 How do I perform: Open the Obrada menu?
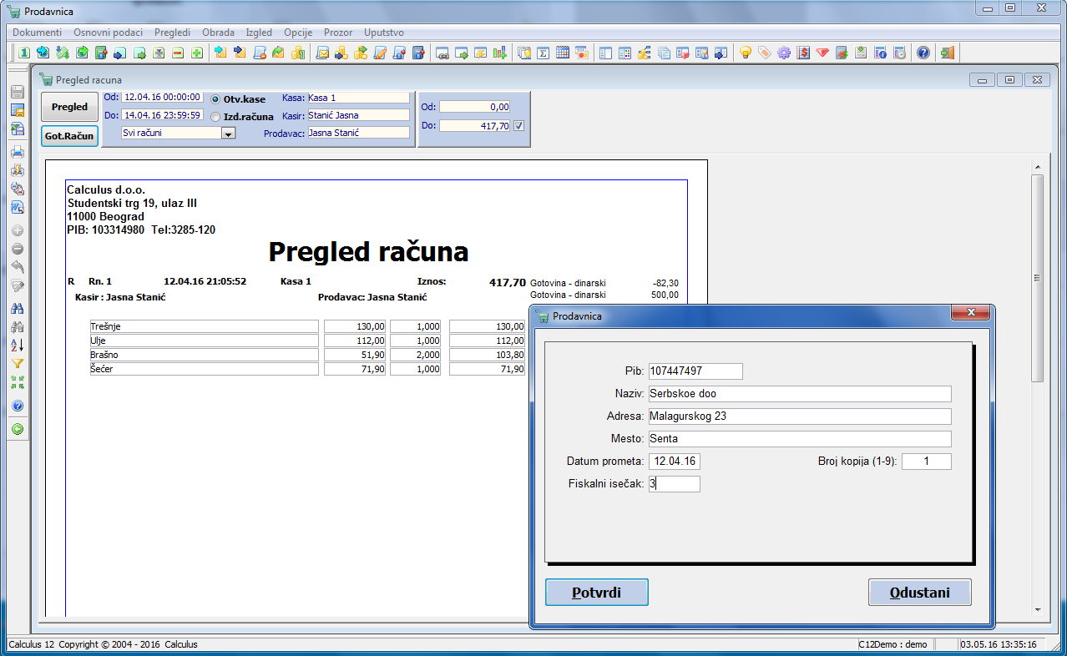(x=218, y=33)
